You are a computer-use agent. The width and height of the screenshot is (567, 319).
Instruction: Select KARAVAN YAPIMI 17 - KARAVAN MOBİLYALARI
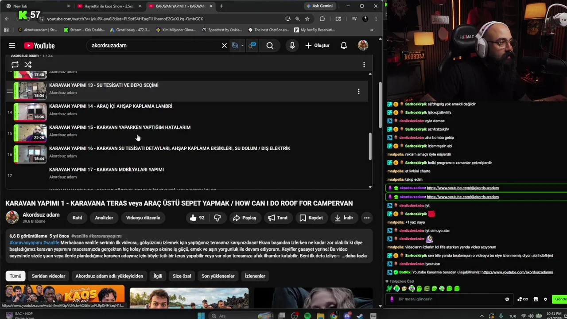[x=106, y=170]
